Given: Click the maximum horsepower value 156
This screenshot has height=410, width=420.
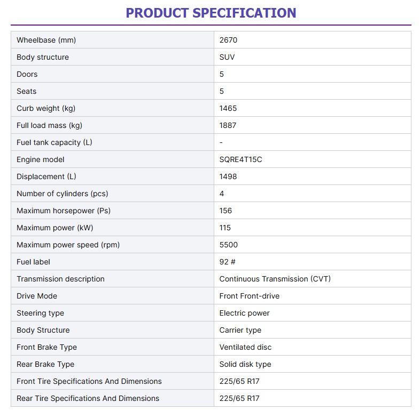Looking at the screenshot, I should 225,211.
